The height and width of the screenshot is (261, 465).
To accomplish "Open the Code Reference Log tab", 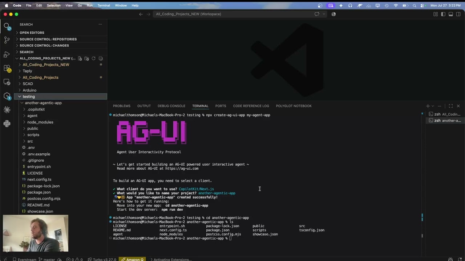I will [251, 106].
